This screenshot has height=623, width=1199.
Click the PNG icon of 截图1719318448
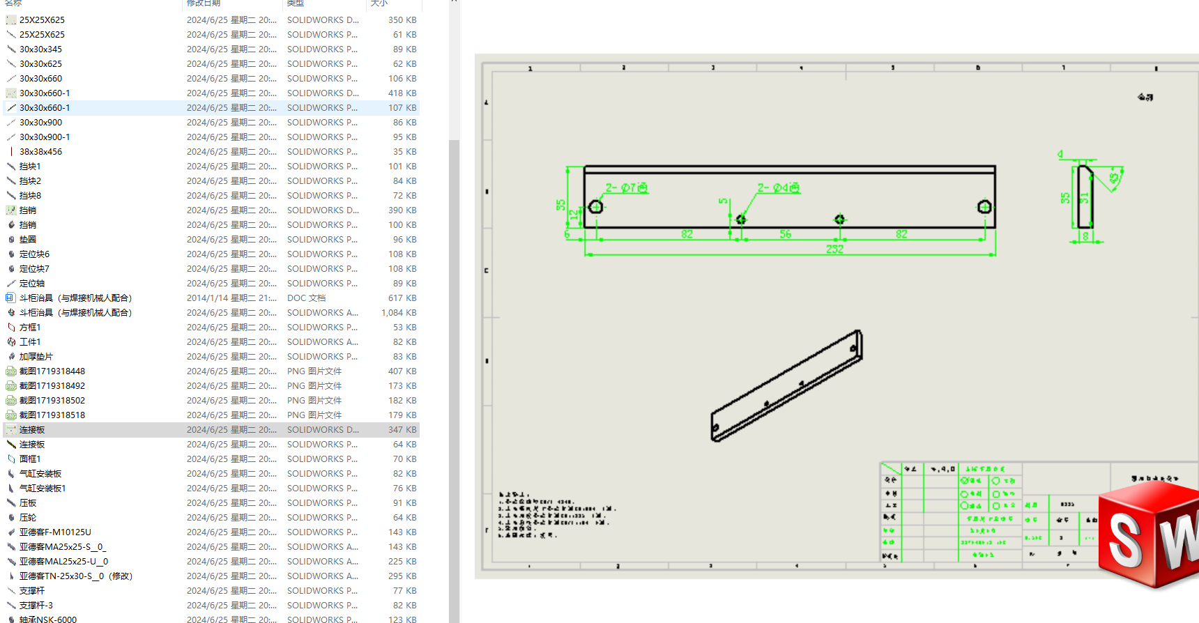click(11, 371)
